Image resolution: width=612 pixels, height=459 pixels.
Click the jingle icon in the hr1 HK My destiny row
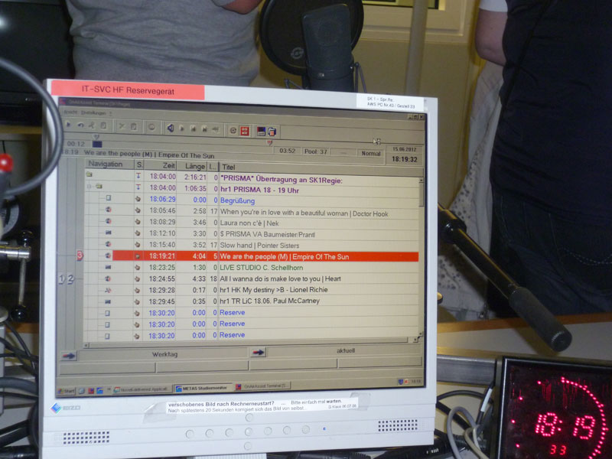[108, 290]
